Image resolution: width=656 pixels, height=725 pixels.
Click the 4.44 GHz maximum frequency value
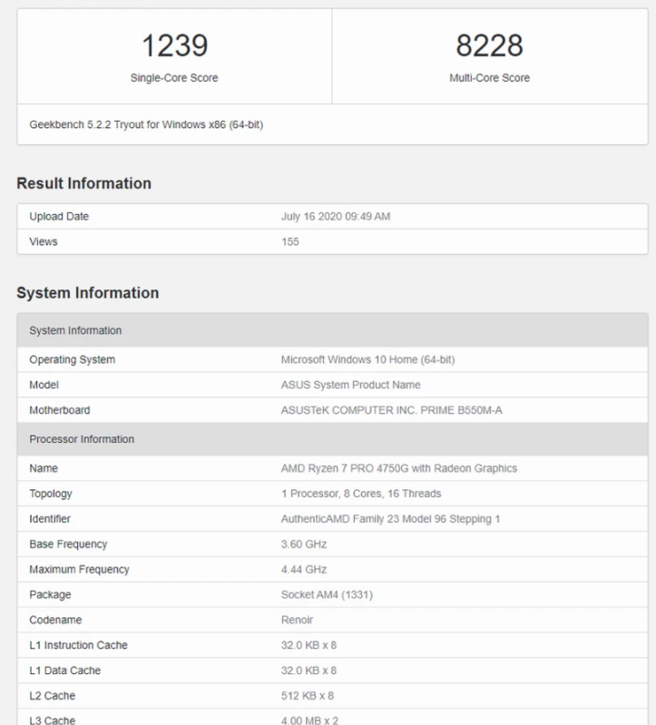click(304, 570)
